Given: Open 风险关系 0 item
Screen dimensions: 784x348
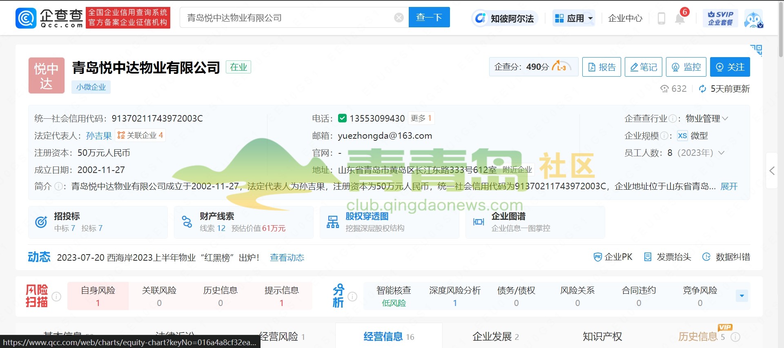Looking at the screenshot, I should point(577,296).
